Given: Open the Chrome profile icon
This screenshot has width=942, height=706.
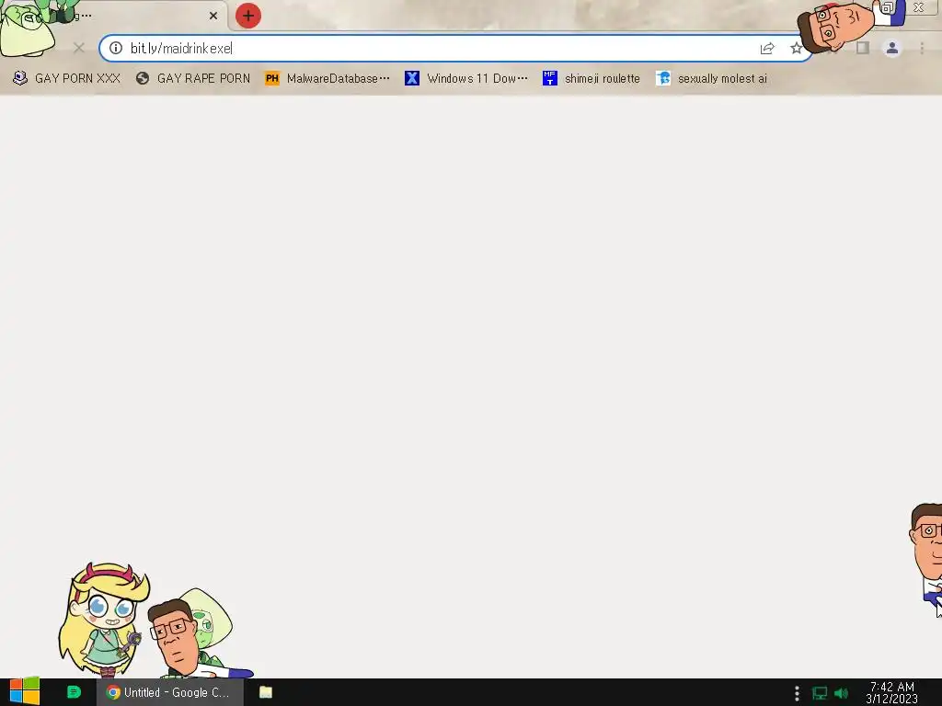Looking at the screenshot, I should pyautogui.click(x=892, y=48).
